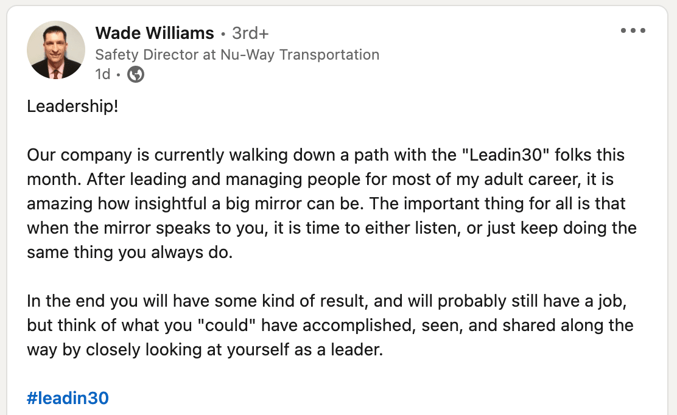Click the Safety Director at Nu-Way Transportation headline

(237, 55)
